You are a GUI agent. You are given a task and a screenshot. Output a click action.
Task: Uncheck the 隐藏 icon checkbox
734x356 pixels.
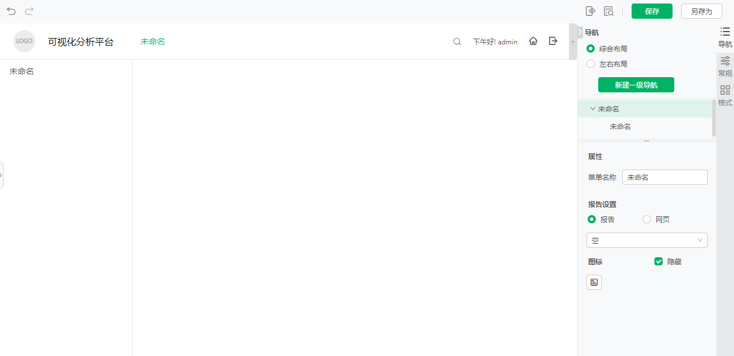pyautogui.click(x=658, y=261)
